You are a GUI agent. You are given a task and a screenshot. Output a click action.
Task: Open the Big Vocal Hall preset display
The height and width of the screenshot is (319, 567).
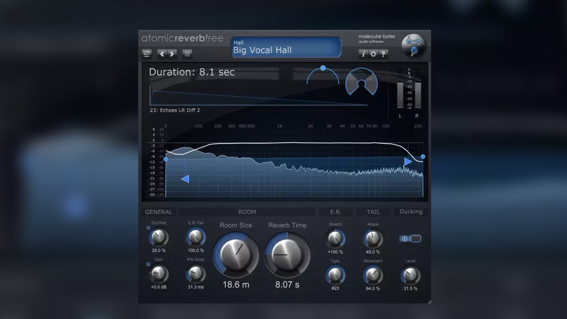286,47
